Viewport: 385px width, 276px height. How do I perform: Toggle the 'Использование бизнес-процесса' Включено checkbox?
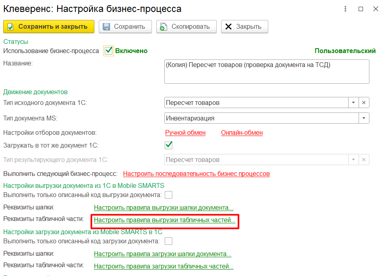pyautogui.click(x=108, y=51)
